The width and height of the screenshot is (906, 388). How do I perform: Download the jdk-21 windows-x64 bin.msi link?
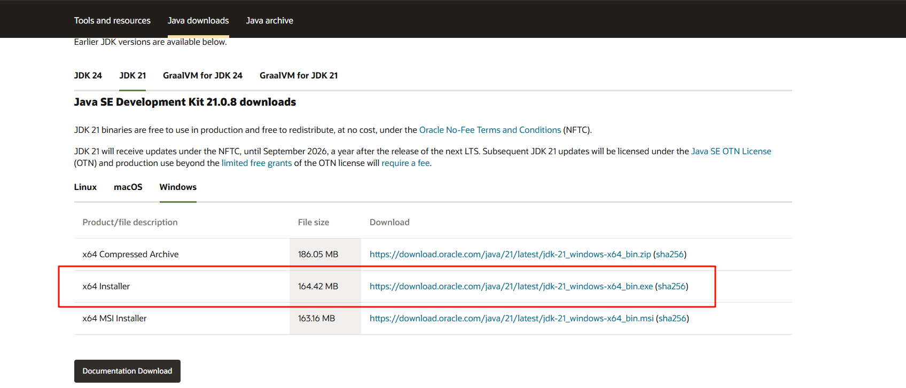(x=512, y=318)
